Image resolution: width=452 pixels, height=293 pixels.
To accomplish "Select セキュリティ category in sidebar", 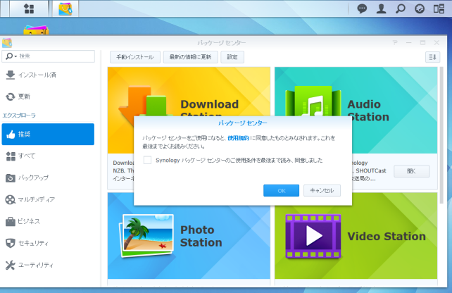I will pyautogui.click(x=48, y=243).
